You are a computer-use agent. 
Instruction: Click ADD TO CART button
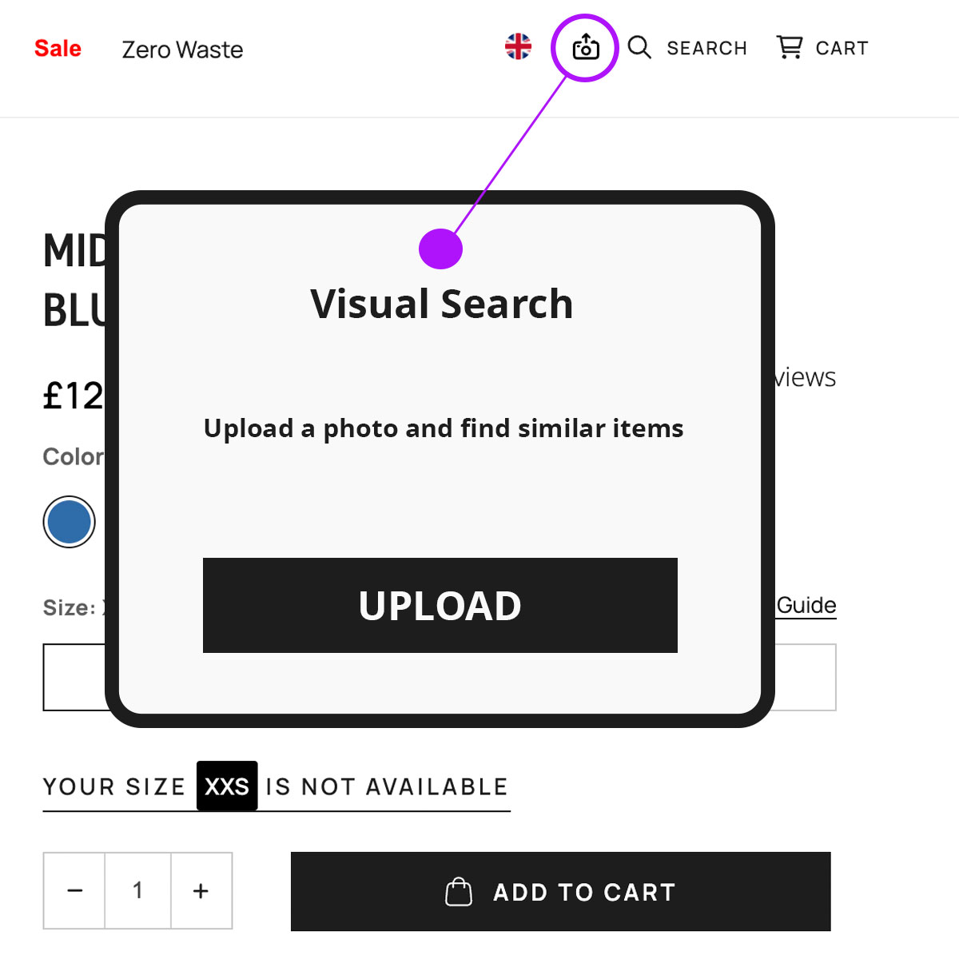561,891
